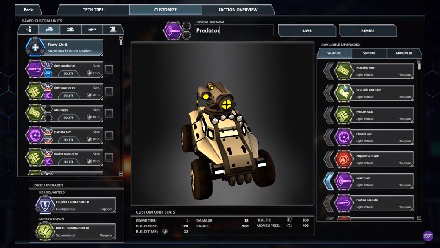Click the left chevron beside Laser Gun

tap(328, 181)
